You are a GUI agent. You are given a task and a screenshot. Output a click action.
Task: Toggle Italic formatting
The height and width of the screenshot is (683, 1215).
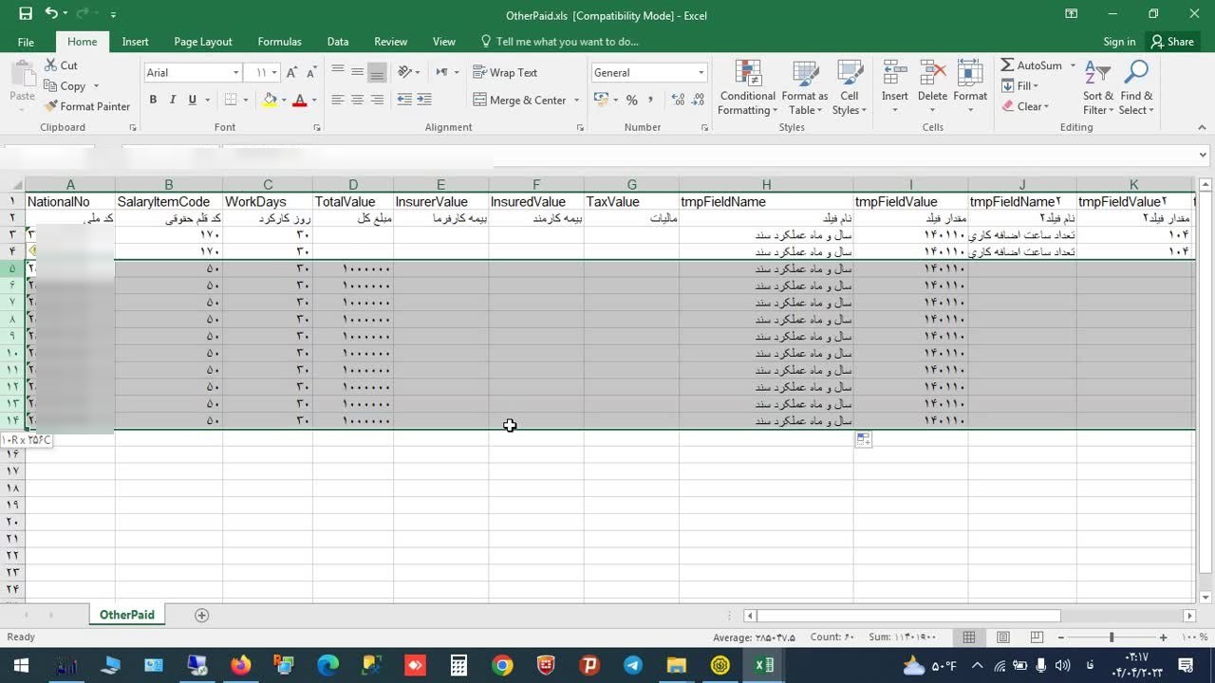click(x=173, y=100)
